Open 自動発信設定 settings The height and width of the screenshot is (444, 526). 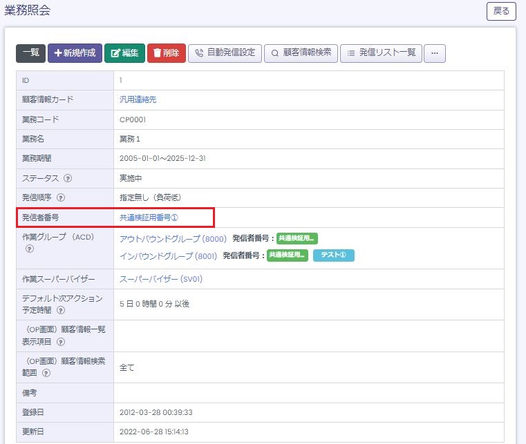pyautogui.click(x=225, y=53)
